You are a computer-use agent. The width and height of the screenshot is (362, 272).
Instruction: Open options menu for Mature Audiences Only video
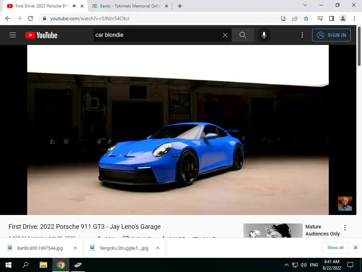point(345,228)
